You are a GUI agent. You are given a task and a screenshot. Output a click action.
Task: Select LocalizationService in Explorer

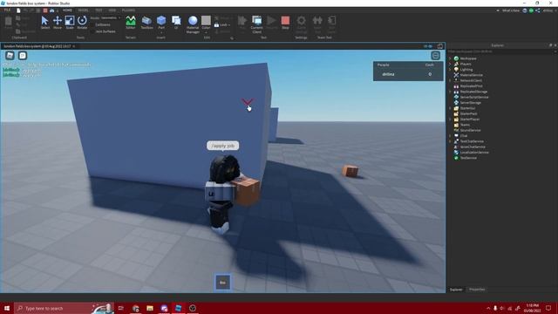tap(474, 153)
